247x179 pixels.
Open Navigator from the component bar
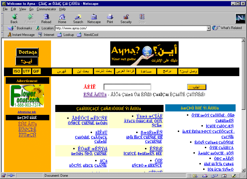point(195,176)
